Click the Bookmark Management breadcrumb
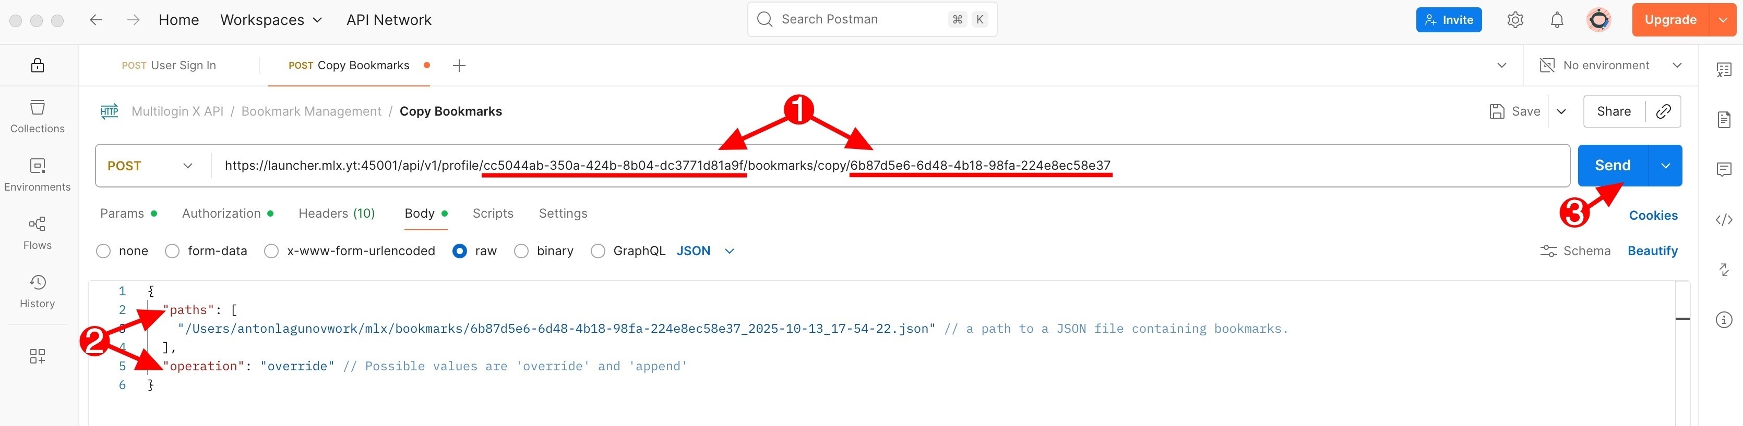This screenshot has width=1743, height=426. 311,111
